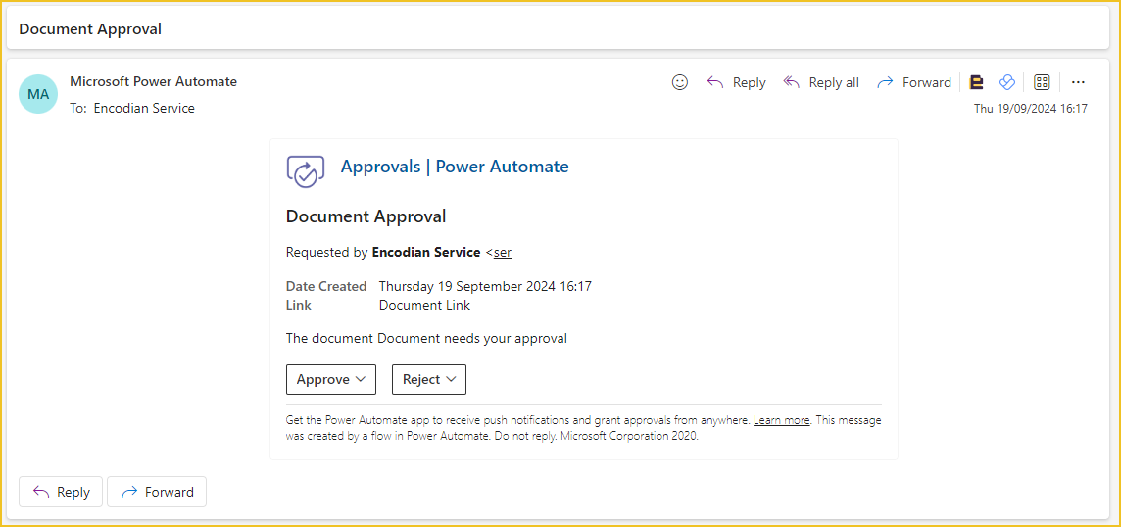The image size is (1121, 527).
Task: Expand the Approve dropdown button
Action: click(x=331, y=380)
